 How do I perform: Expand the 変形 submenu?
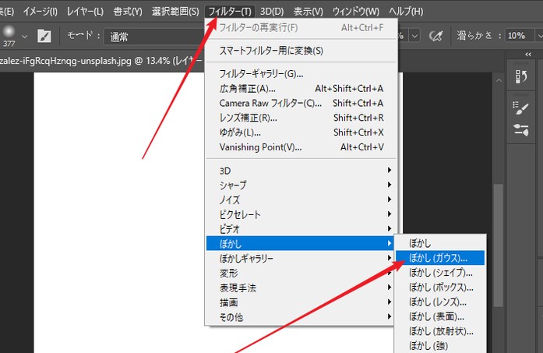[x=300, y=273]
